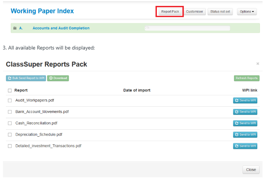Open the Report Pack
The image size is (264, 178).
[x=170, y=11]
